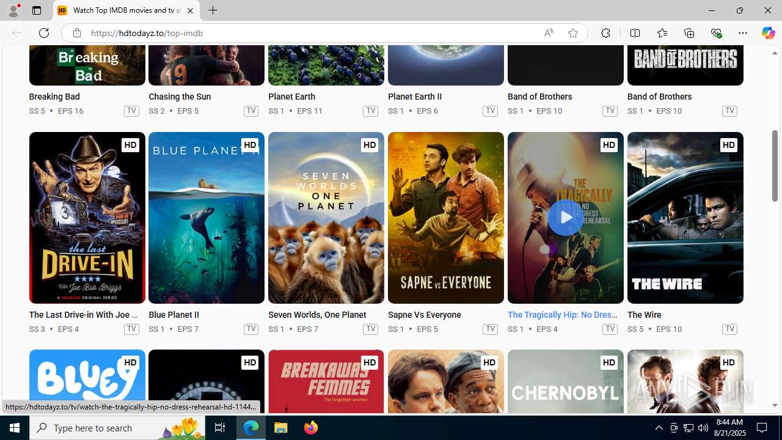Screen dimensions: 782x440
Task: Toggle split screen view
Action: point(635,33)
